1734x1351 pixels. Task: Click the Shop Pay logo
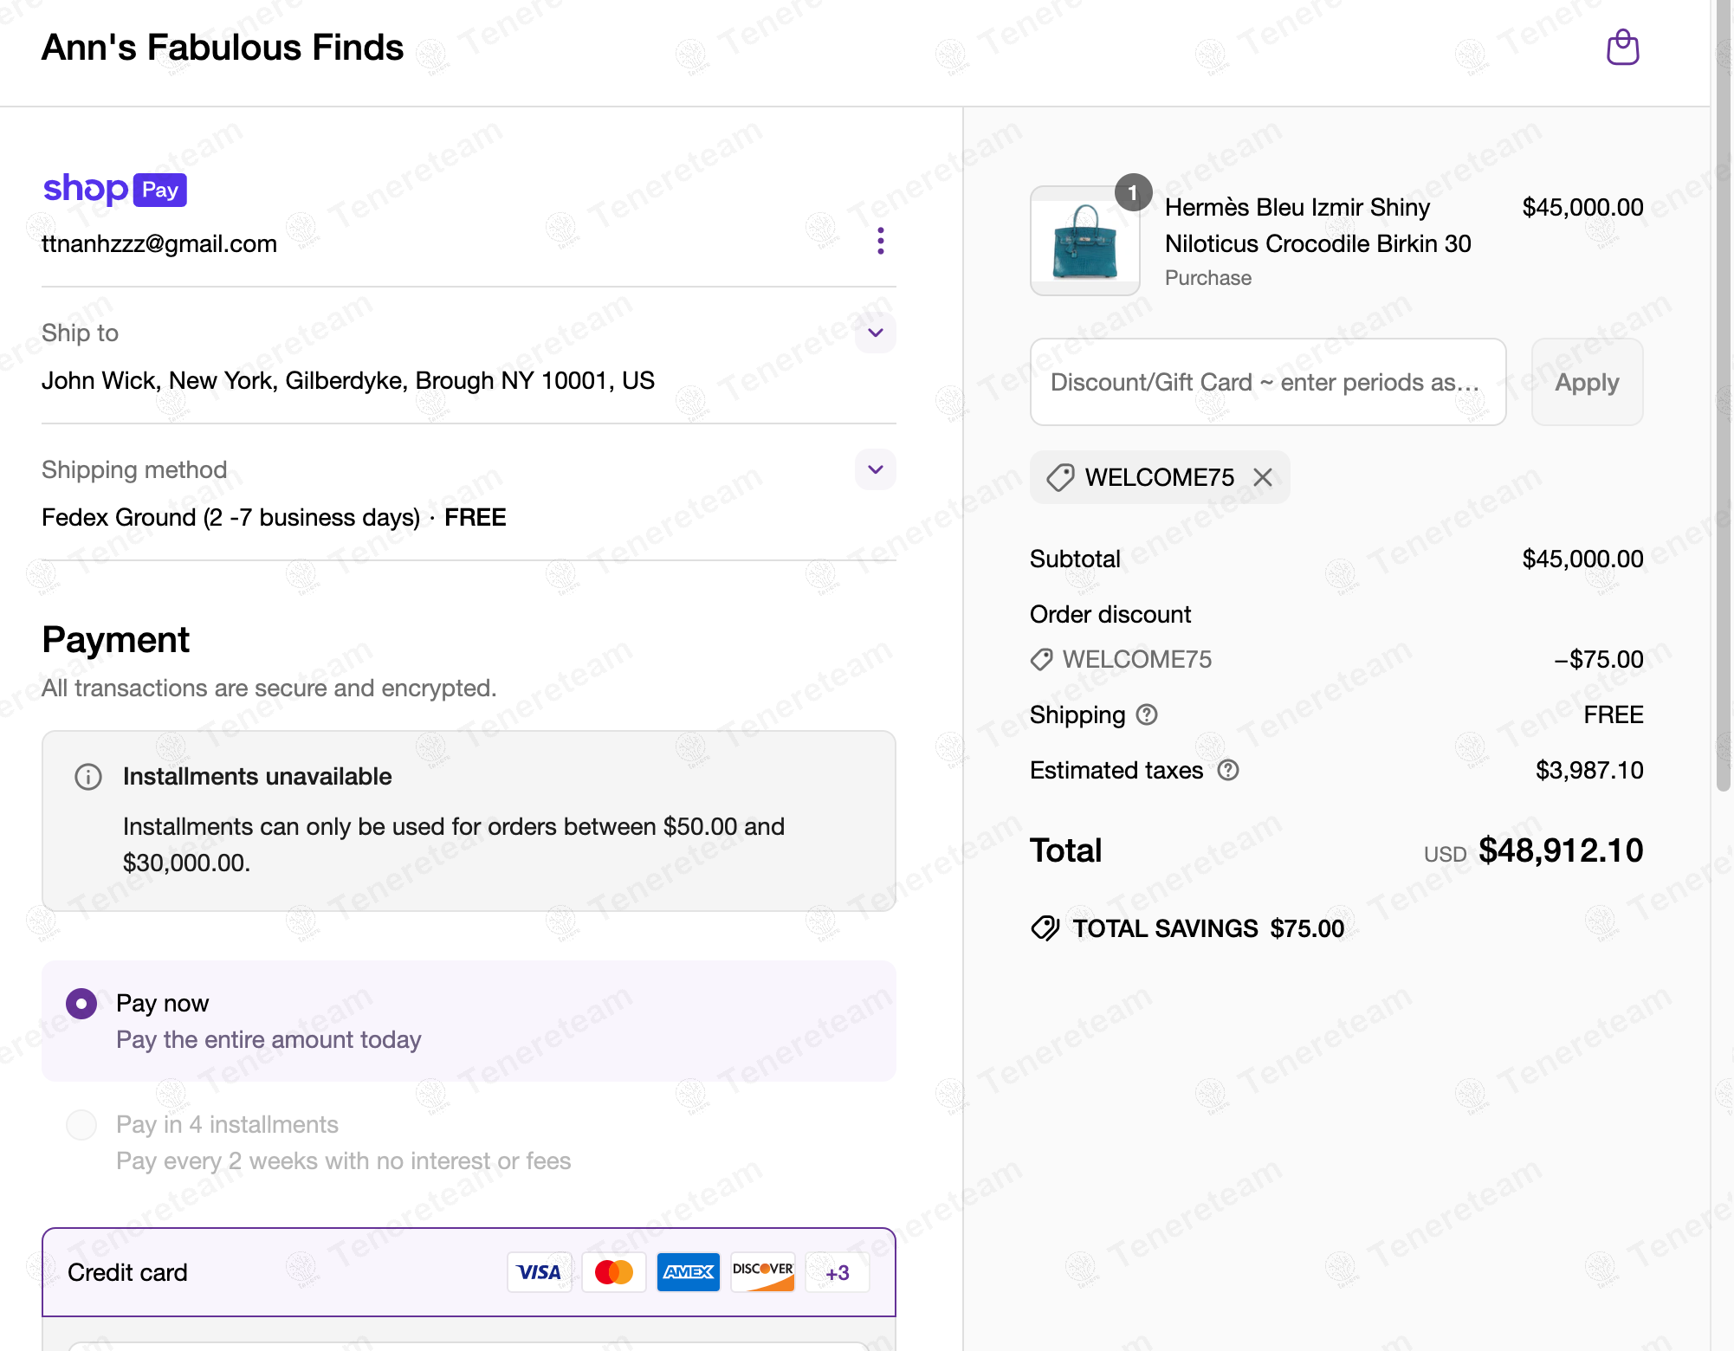click(x=114, y=189)
